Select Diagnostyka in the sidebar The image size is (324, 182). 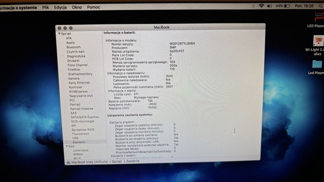(76, 56)
